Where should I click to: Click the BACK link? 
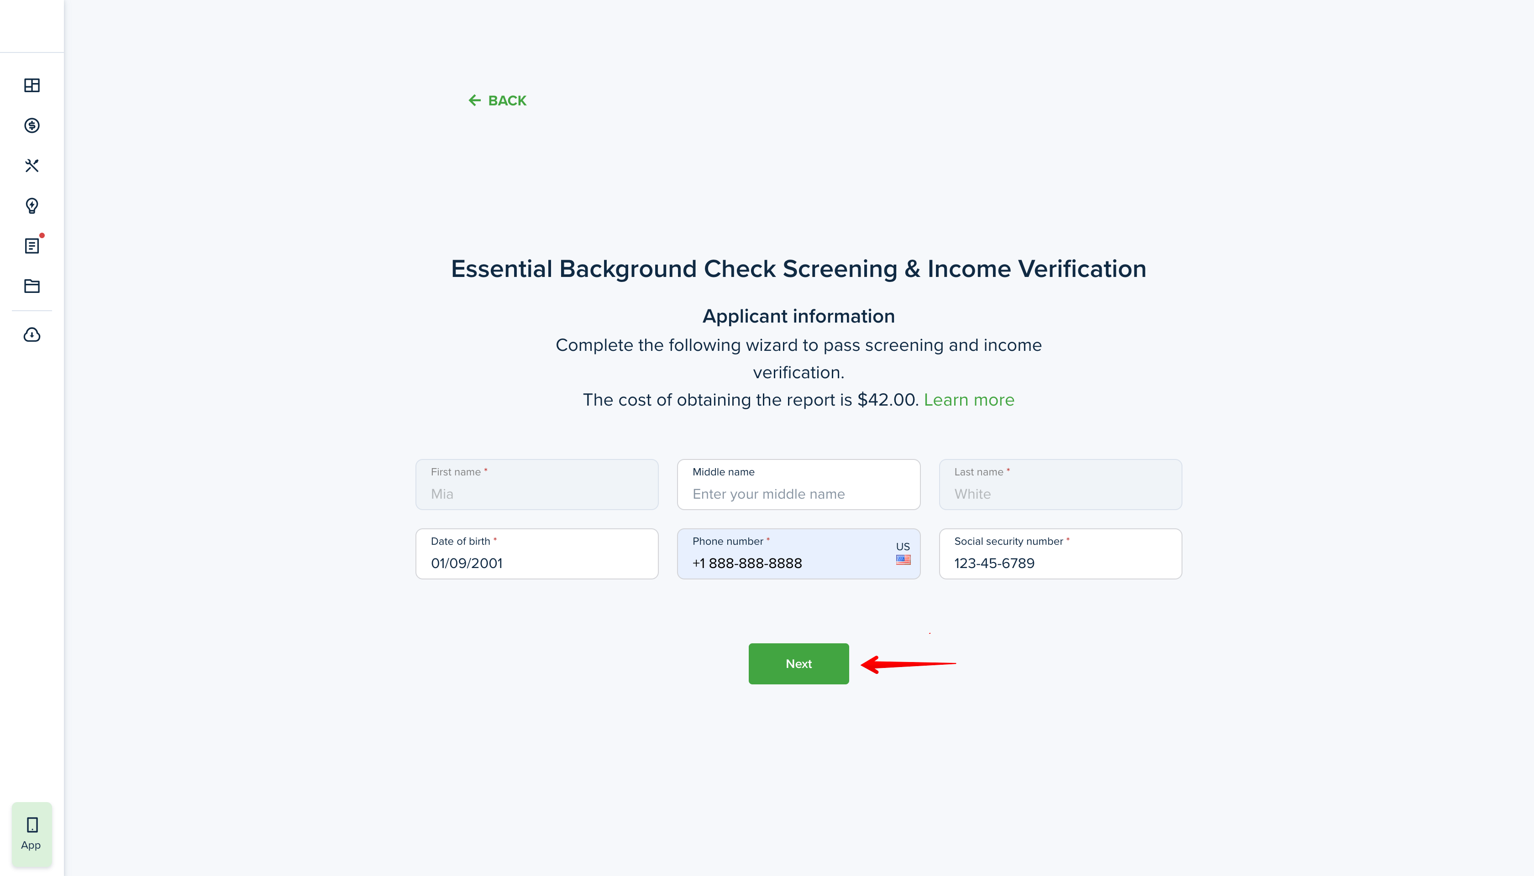[x=507, y=100]
